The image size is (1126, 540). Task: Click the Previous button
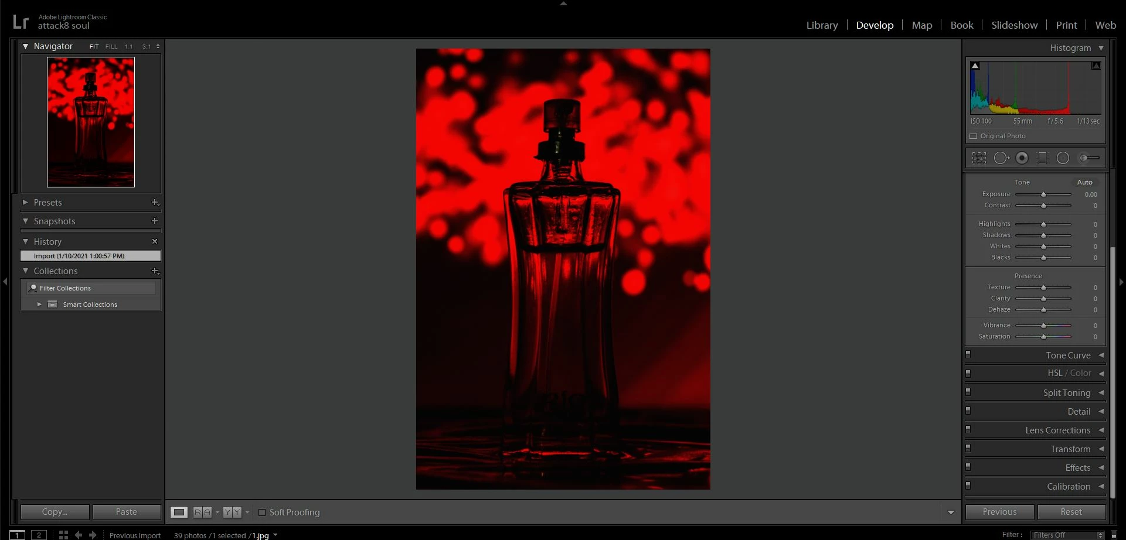pos(1000,512)
